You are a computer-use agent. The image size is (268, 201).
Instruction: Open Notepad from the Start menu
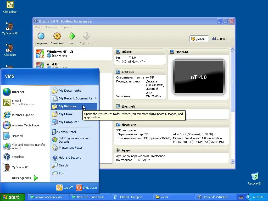pyautogui.click(x=25, y=136)
